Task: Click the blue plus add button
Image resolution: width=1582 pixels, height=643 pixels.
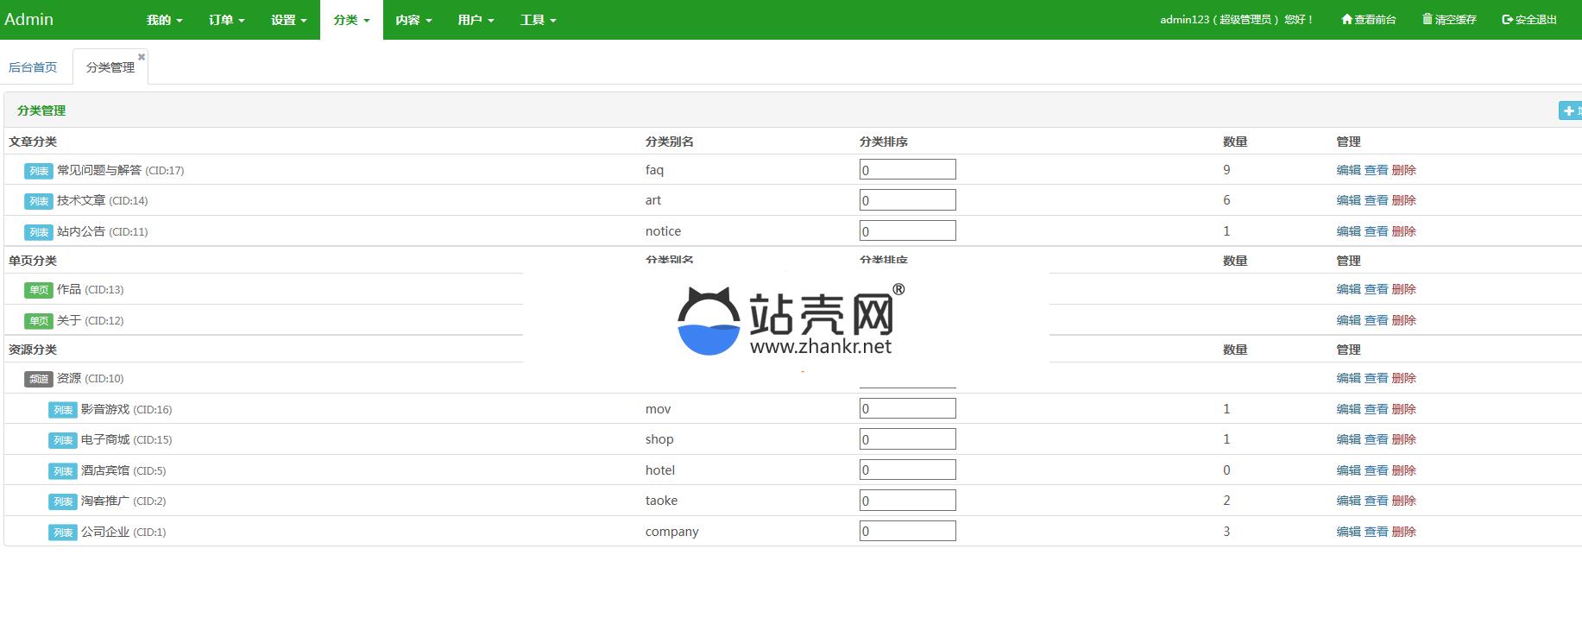Action: (x=1569, y=110)
